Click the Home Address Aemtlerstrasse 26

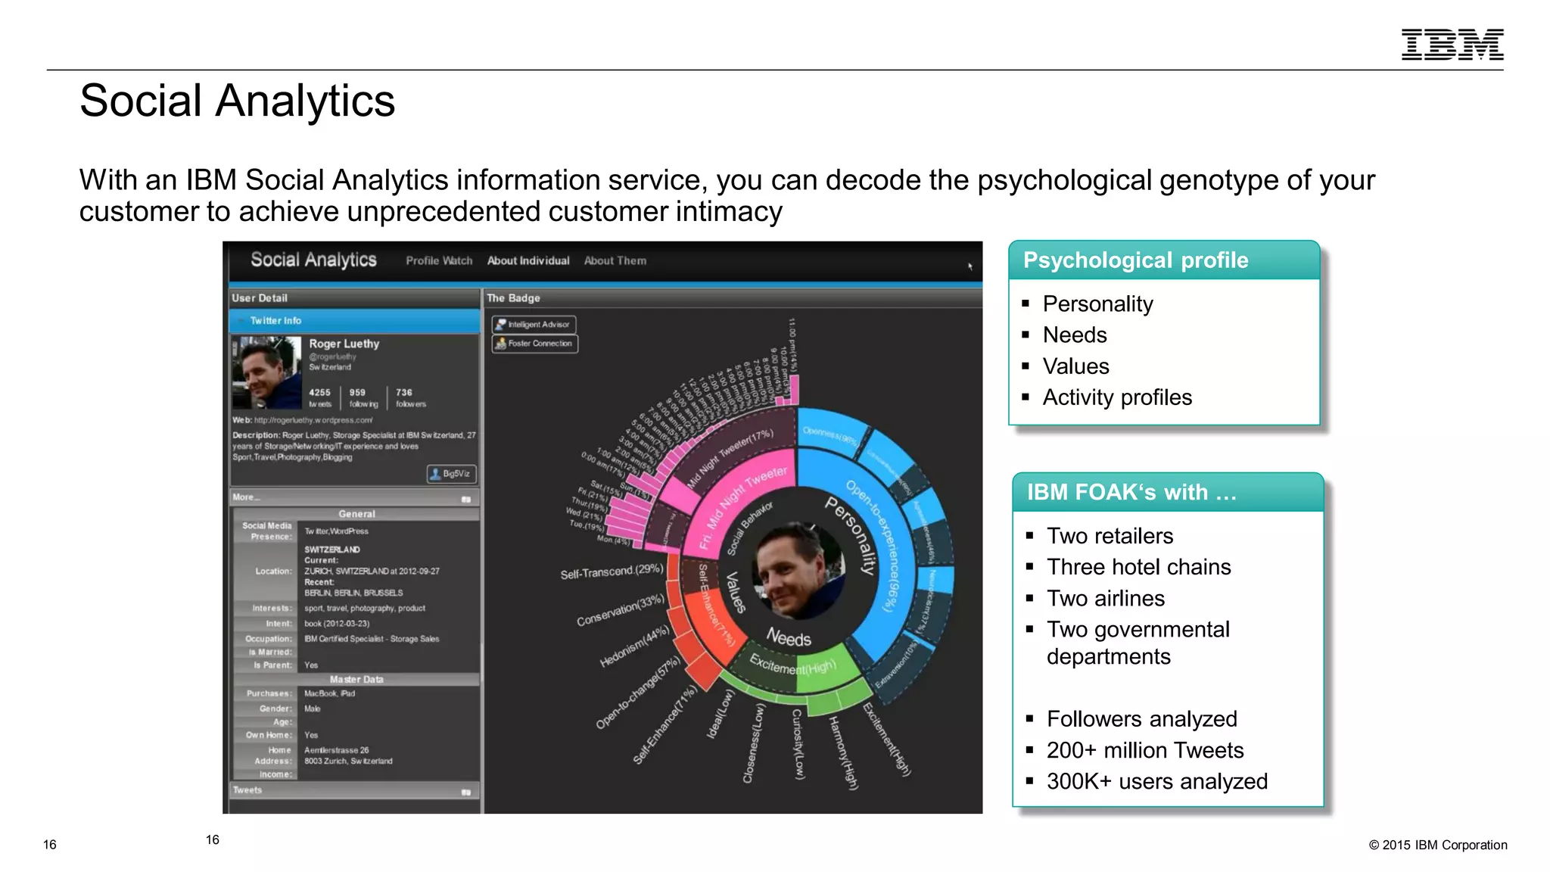click(x=336, y=750)
